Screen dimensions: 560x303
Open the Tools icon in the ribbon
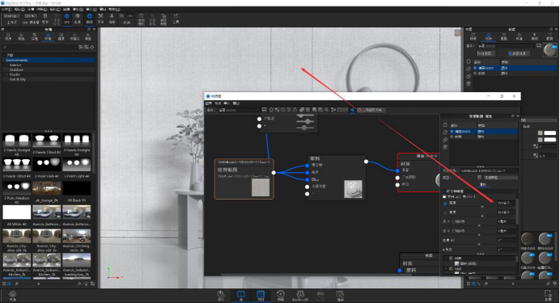pos(176,18)
